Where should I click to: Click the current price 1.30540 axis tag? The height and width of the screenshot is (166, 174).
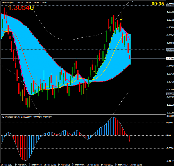pos(170,58)
